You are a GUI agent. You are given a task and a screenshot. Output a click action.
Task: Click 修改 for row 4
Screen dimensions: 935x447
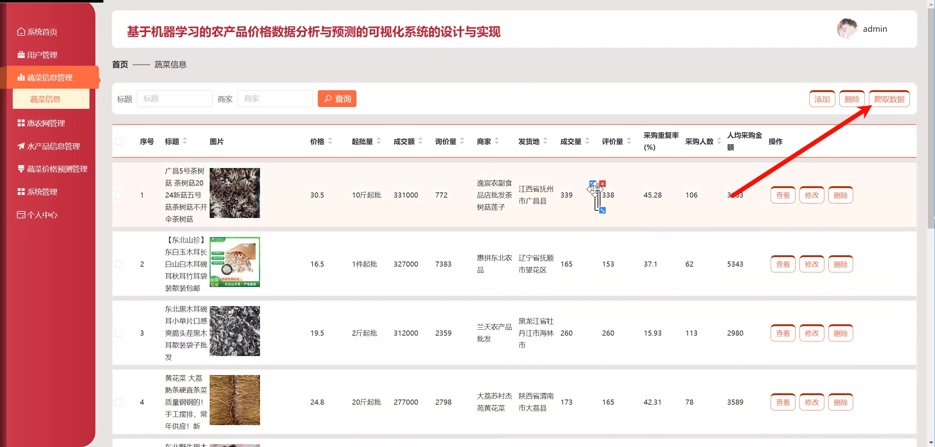click(812, 402)
